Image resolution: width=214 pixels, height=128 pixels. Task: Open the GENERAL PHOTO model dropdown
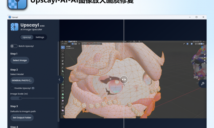22,80
